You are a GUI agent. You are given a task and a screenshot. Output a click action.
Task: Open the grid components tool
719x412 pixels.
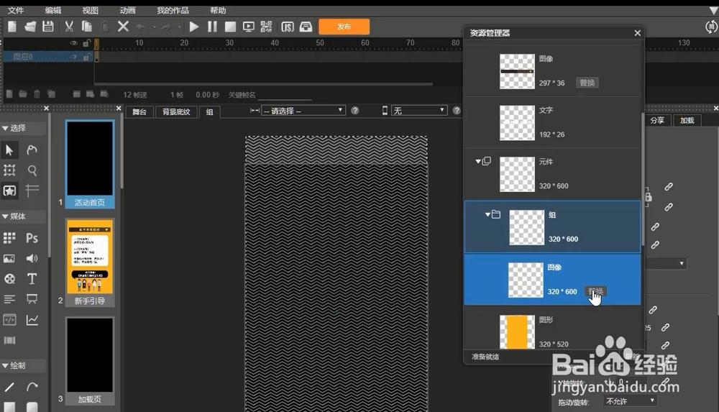click(9, 238)
